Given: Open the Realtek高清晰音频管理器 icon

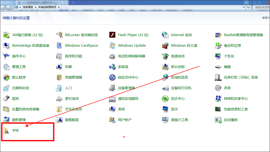Looking at the screenshot, I should click(x=218, y=35).
